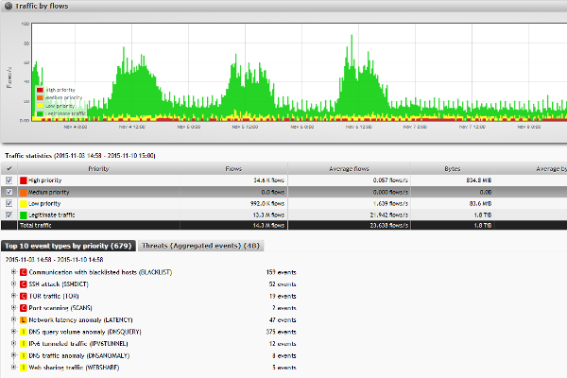Uncheck the Medium priority row checkbox
Screen dimensions: 567x378
point(9,192)
